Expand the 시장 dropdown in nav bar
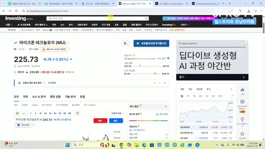This screenshot has width=265, height=149. pyautogui.click(x=9, y=25)
